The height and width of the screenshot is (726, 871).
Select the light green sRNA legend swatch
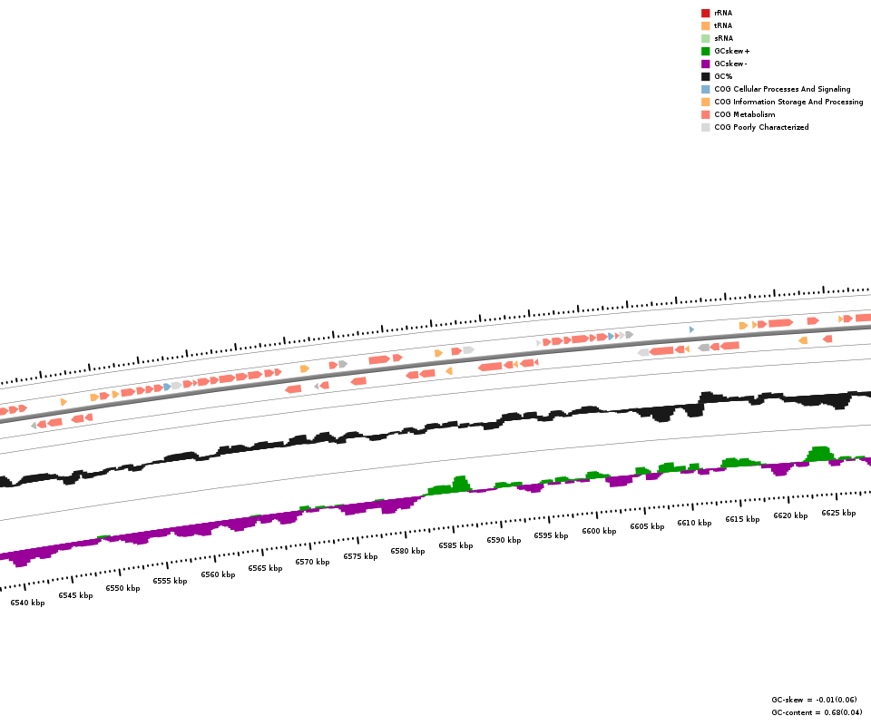pos(705,38)
